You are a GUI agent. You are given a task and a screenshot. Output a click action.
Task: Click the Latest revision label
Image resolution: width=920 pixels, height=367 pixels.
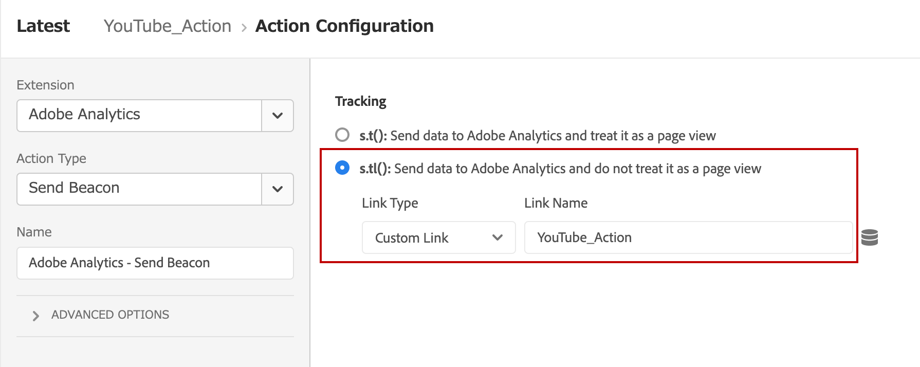[43, 26]
